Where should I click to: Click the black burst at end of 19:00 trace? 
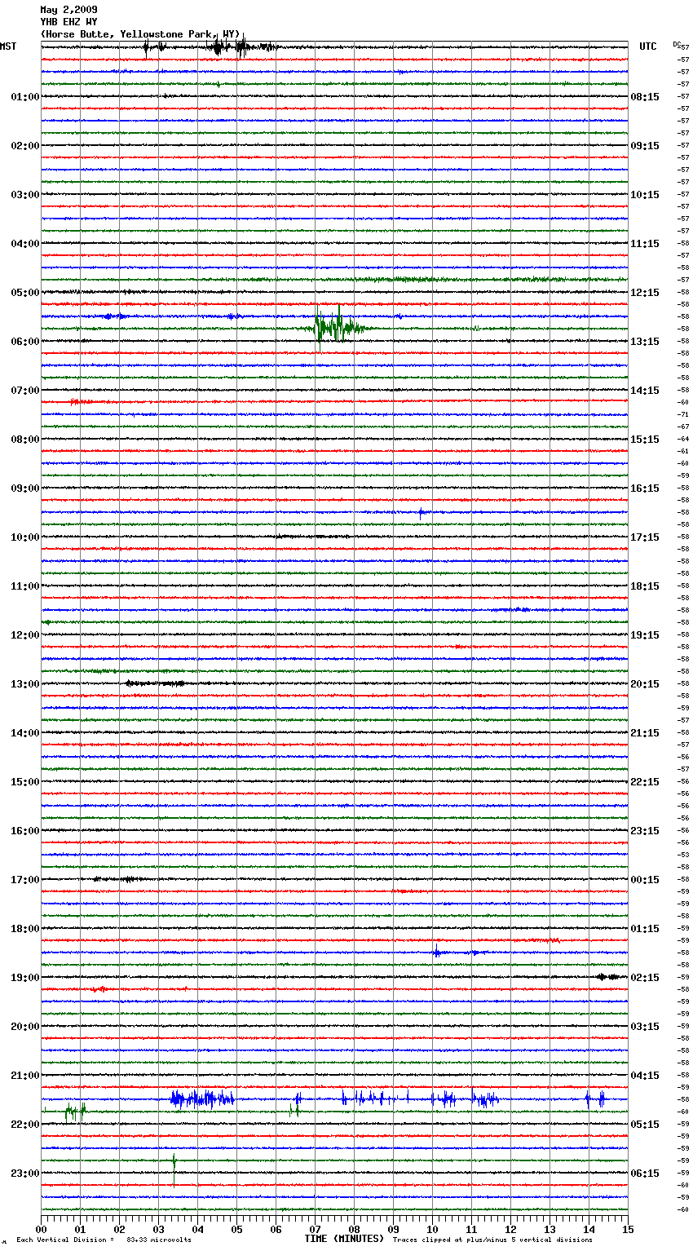[608, 977]
